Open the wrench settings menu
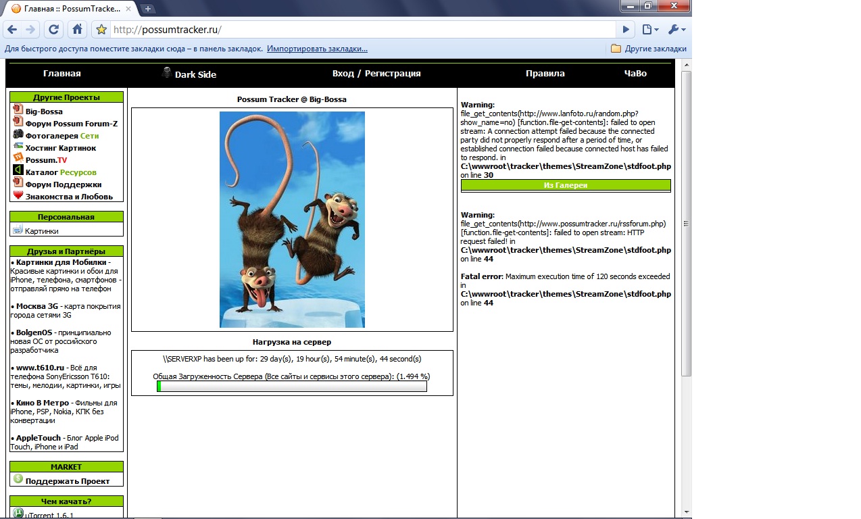861x519 pixels. click(x=677, y=30)
